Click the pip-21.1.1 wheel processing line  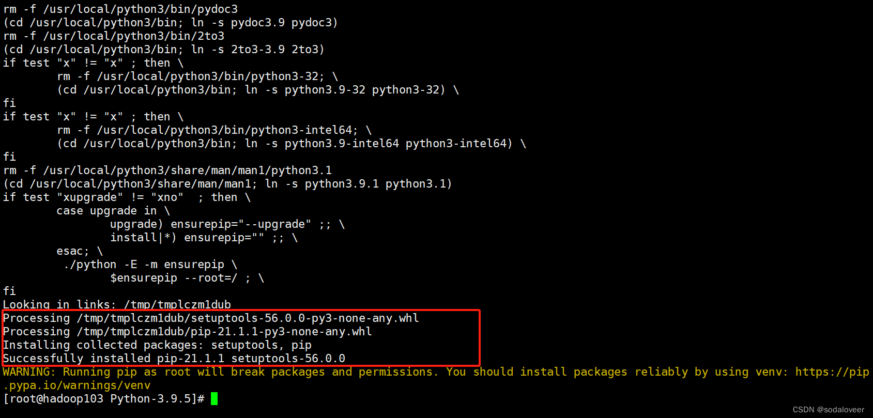point(188,331)
